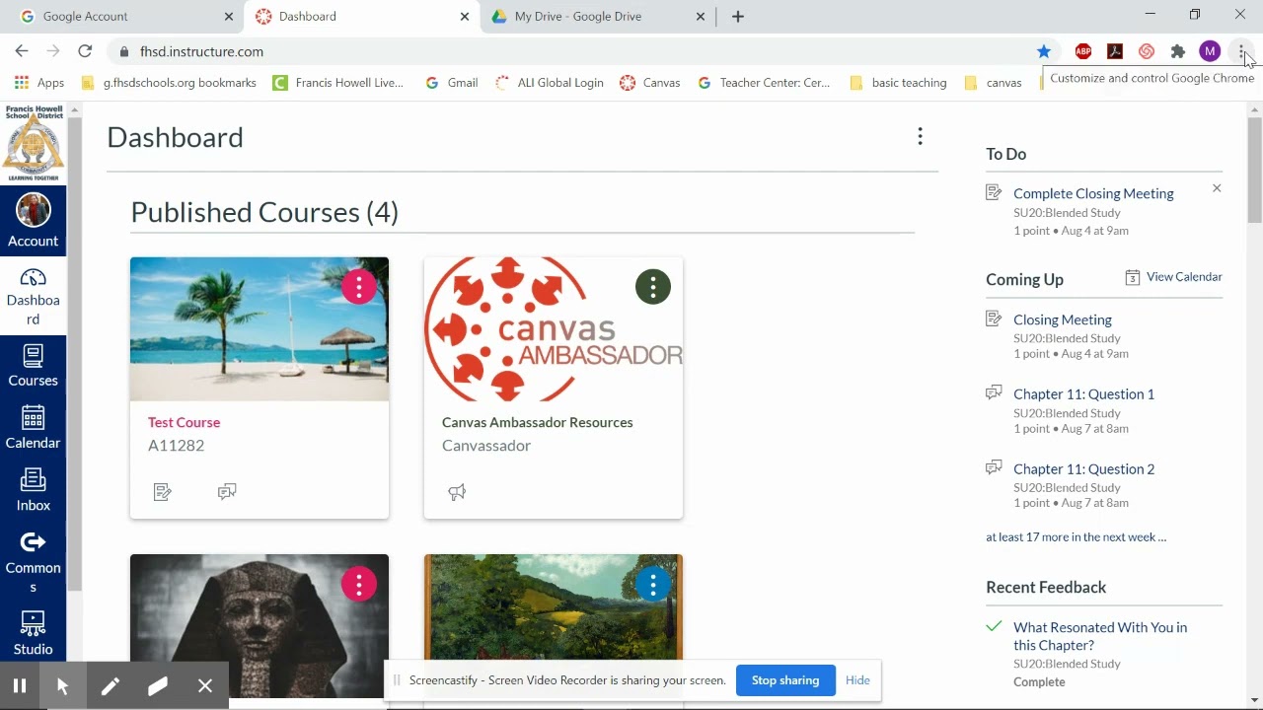This screenshot has height=710, width=1263.
Task: Show at least 17 more upcoming items
Action: tap(1076, 537)
